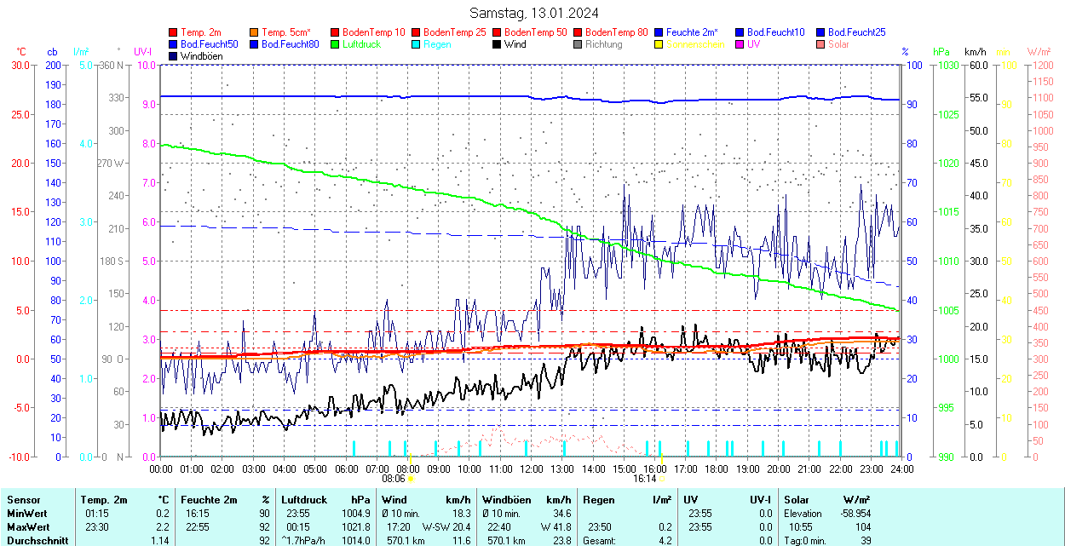Click the yellow Sonnenschein legend swatch
The height and width of the screenshot is (546, 1065).
point(659,44)
